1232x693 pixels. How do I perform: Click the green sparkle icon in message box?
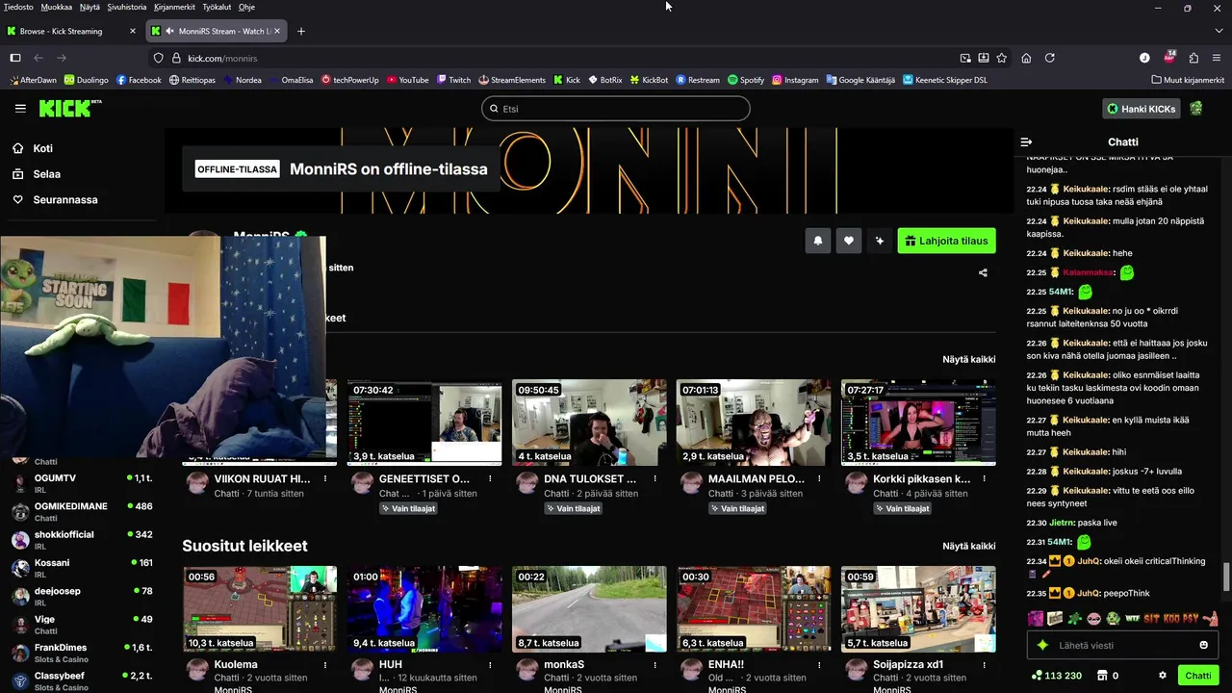1042,645
